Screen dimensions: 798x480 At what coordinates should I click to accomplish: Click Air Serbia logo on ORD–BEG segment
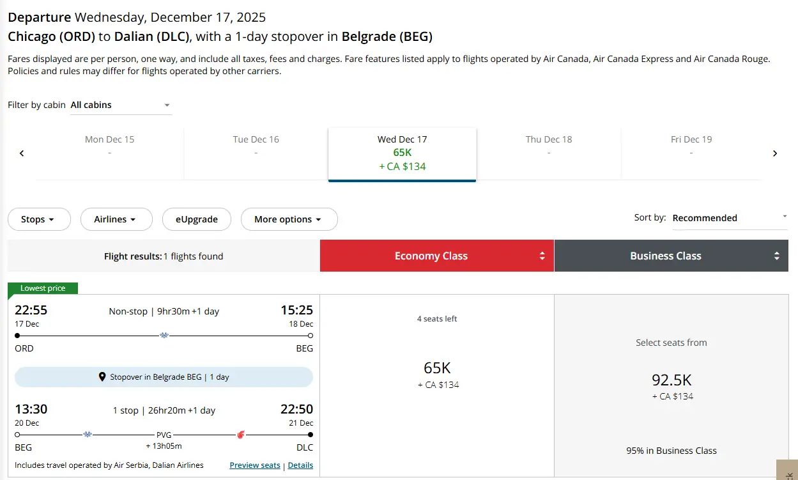click(164, 335)
